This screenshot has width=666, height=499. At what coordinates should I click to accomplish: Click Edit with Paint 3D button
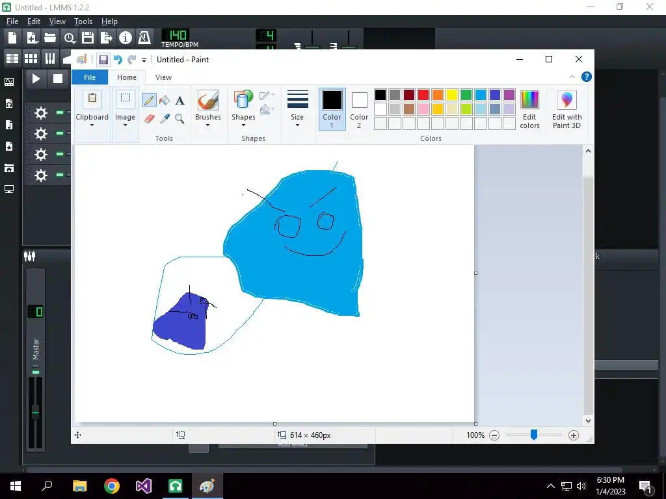coord(566,109)
